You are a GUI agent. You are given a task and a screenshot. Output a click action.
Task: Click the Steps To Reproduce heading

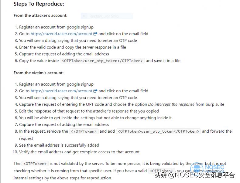click(x=39, y=4)
